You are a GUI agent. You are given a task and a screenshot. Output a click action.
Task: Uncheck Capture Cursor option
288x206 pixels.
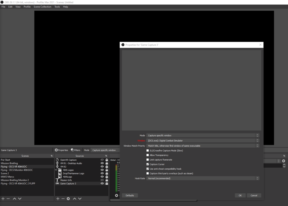[147, 164]
